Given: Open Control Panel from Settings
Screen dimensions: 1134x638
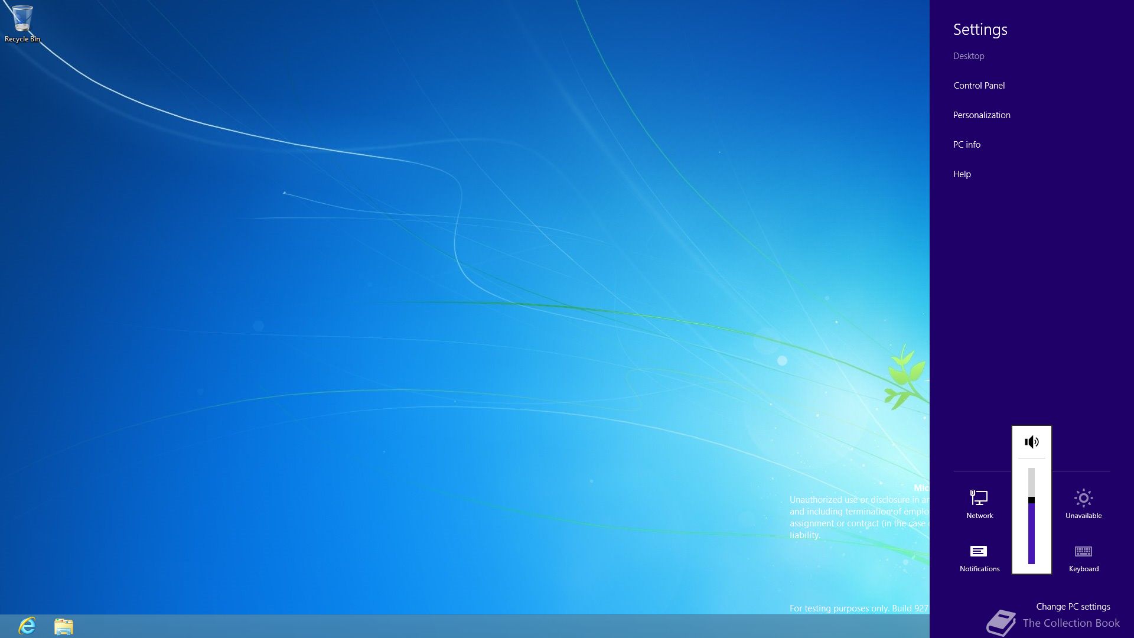Looking at the screenshot, I should click(979, 86).
